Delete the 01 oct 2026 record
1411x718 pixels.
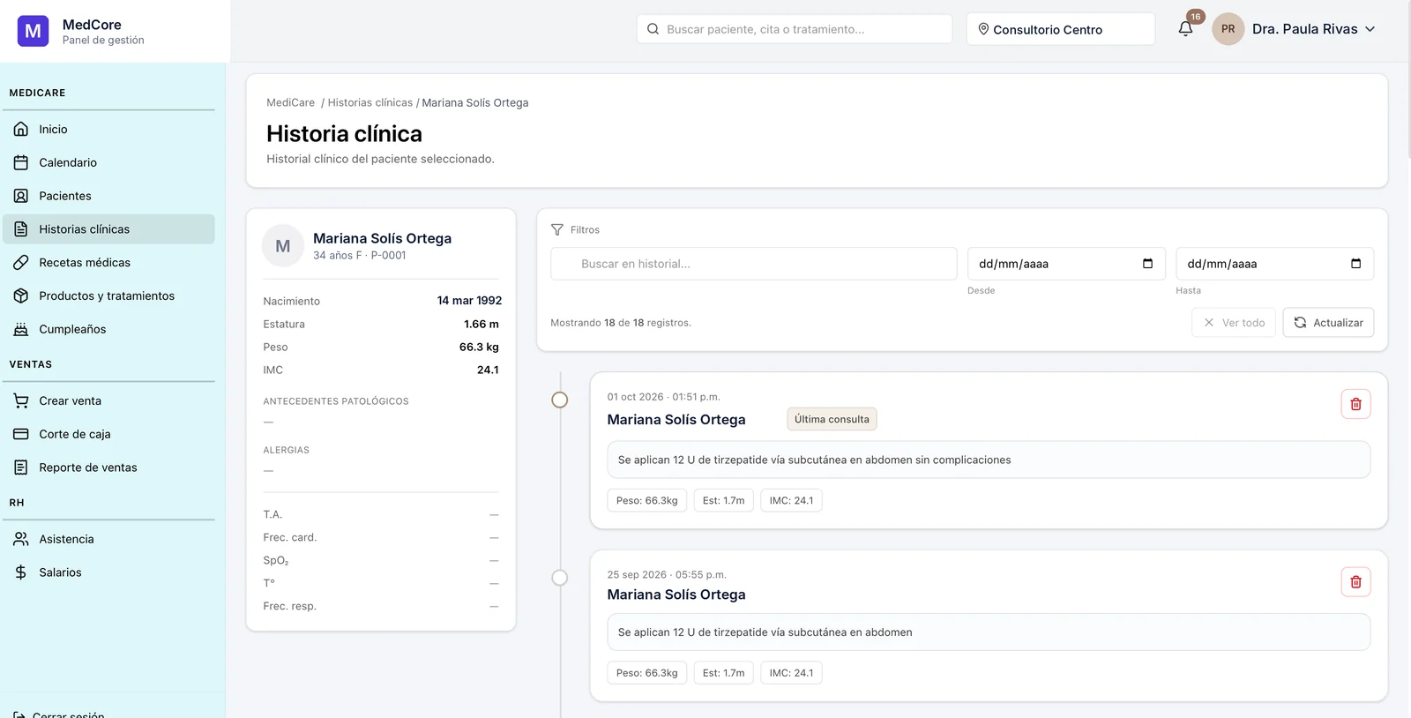[x=1355, y=404]
